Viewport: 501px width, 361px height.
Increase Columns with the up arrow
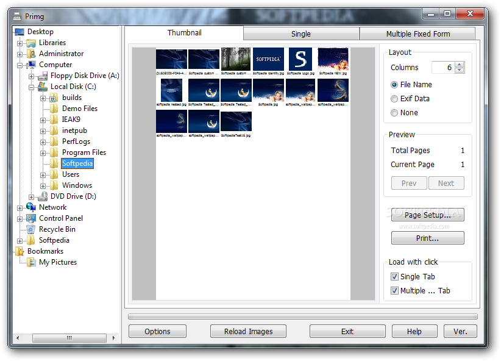(459, 65)
